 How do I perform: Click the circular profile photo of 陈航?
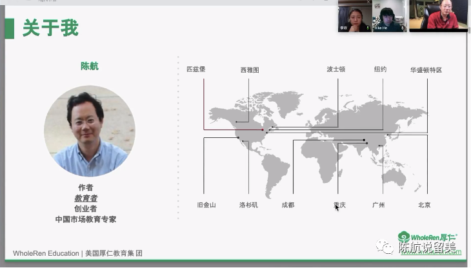click(x=89, y=131)
